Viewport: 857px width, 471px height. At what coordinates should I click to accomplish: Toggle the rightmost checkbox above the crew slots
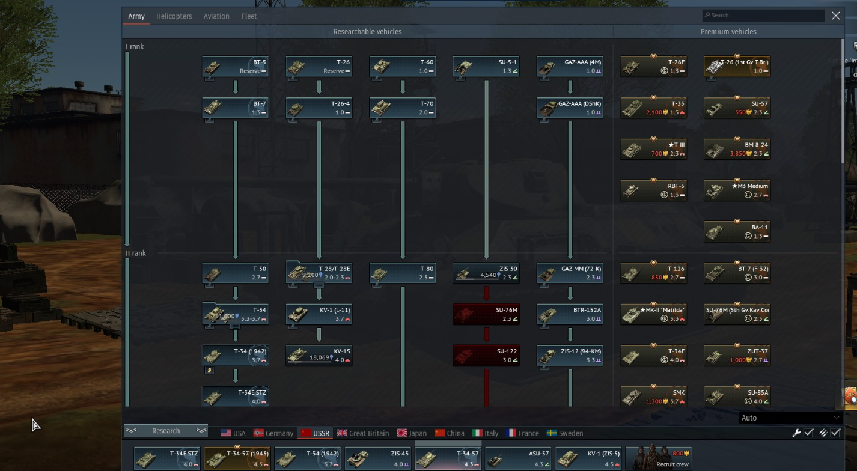click(835, 433)
